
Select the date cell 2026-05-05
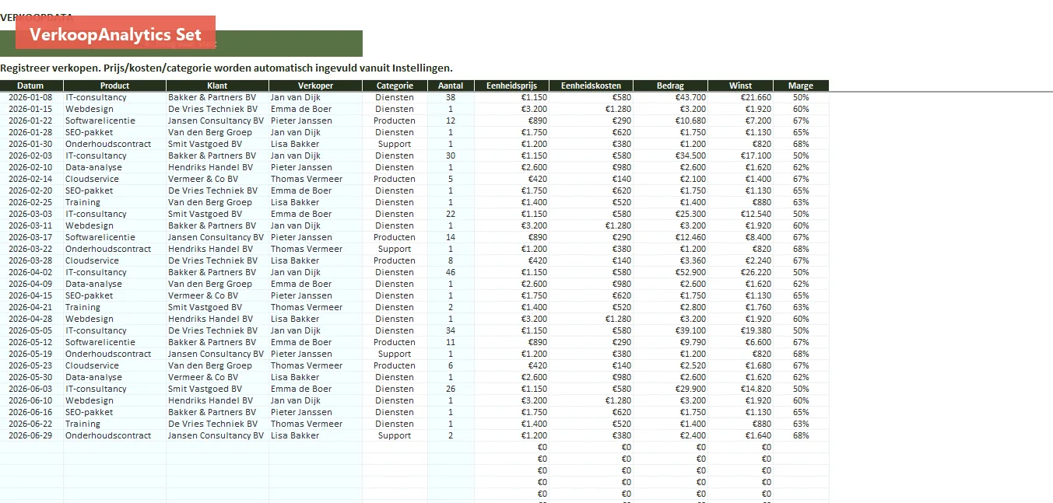(x=30, y=330)
